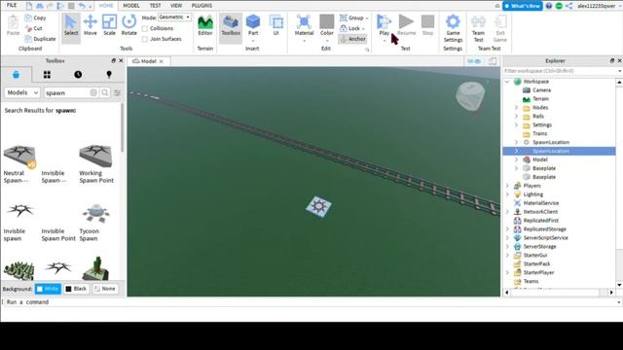This screenshot has width=623, height=350.
Task: Select the Neutral Spawn model thumbnail
Action: 19,156
